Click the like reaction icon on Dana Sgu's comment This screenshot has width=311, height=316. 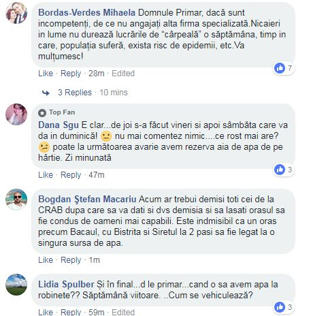click(x=280, y=170)
